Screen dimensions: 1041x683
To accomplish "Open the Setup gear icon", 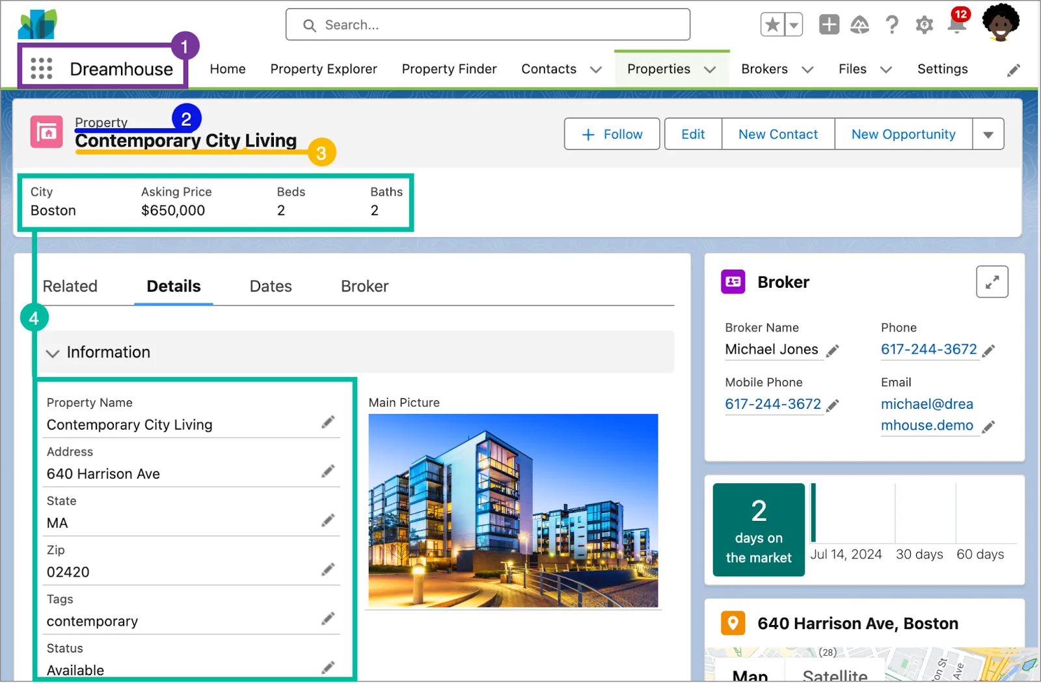I will (x=924, y=25).
